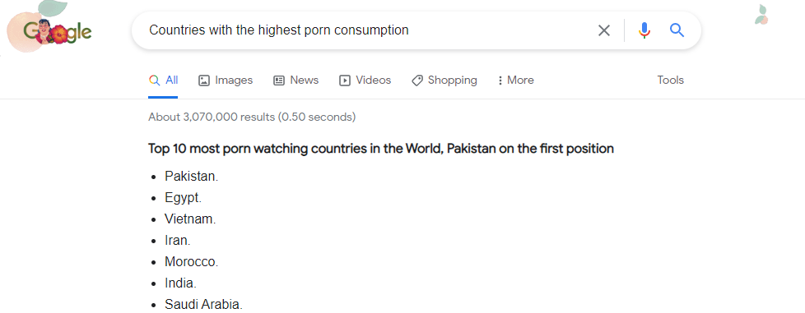
Task: Switch to the Images tab
Action: pyautogui.click(x=226, y=81)
